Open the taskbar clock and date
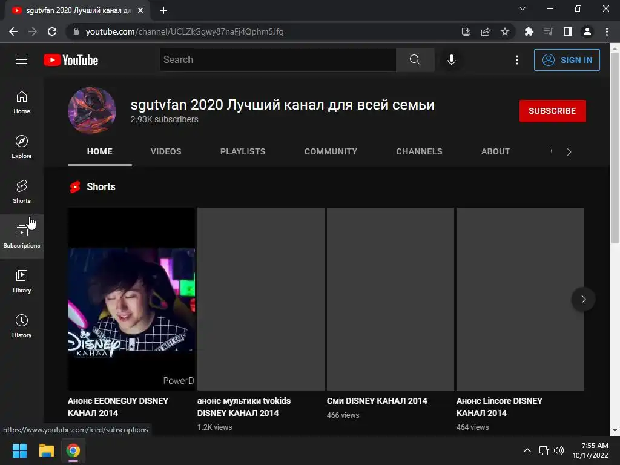The image size is (620, 465). click(590, 450)
